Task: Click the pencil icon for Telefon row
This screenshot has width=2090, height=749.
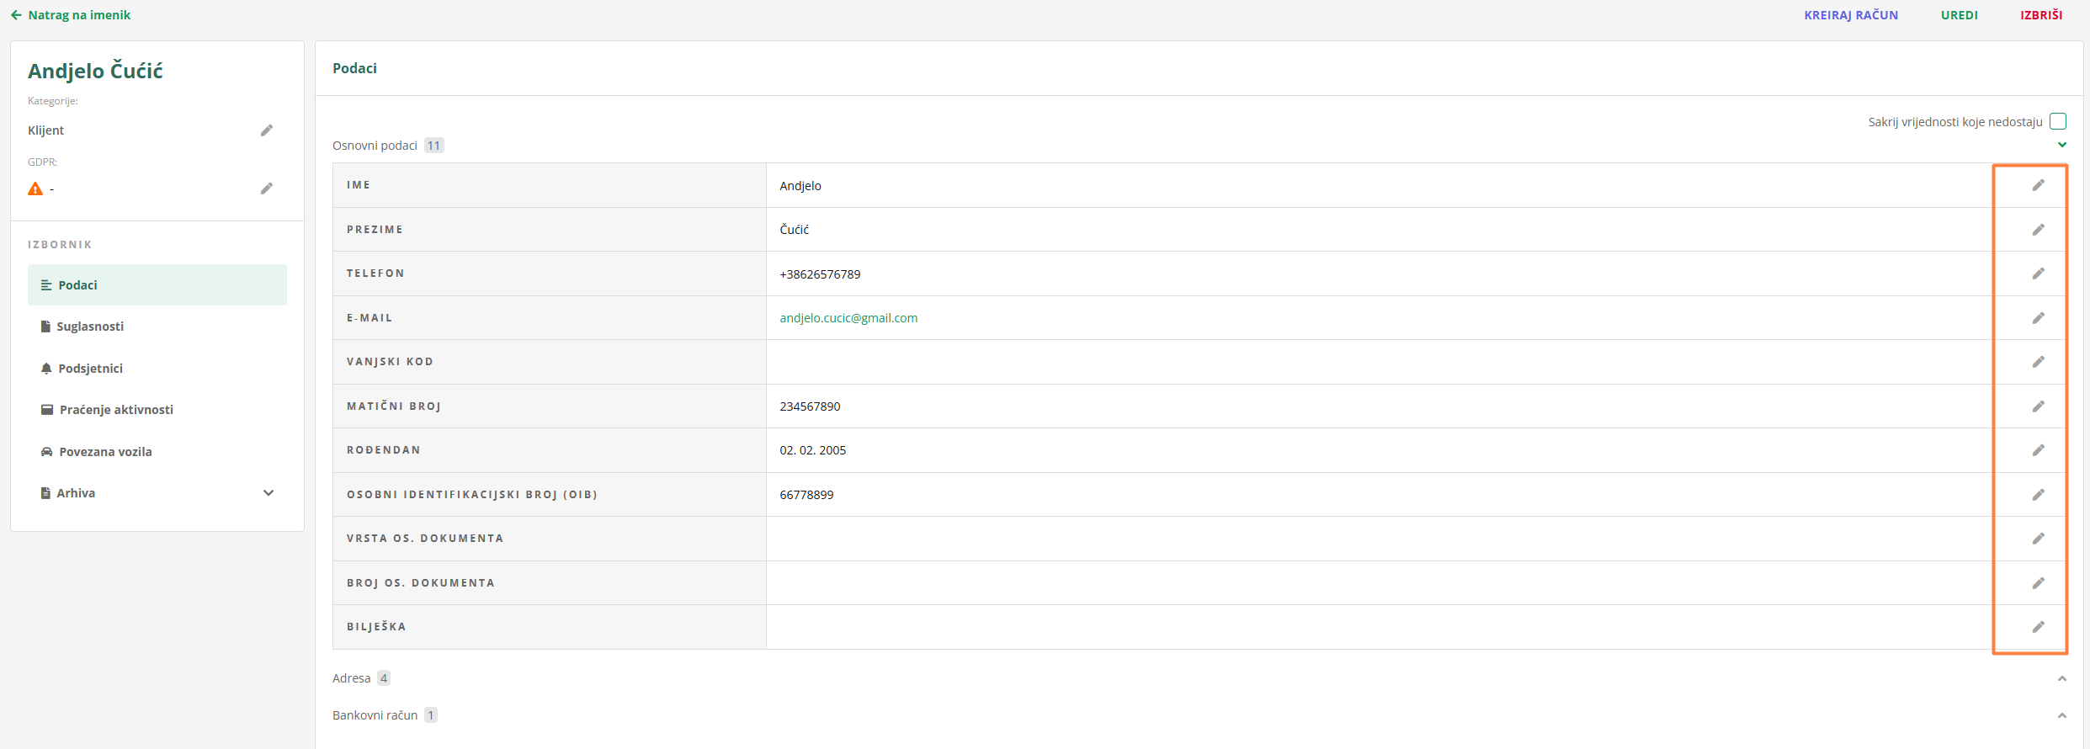Action: click(x=2038, y=274)
